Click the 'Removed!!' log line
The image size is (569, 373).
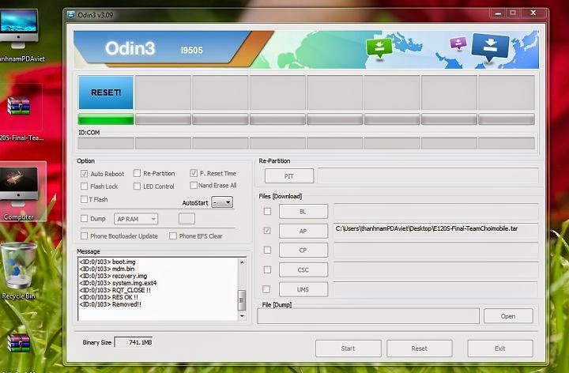[x=110, y=304]
